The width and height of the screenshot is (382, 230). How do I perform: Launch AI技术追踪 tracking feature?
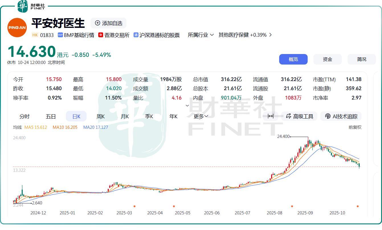coord(341,116)
